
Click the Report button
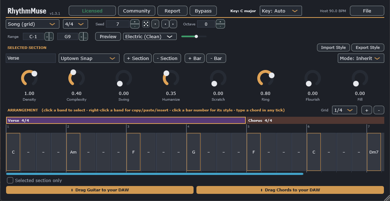pos(172,11)
